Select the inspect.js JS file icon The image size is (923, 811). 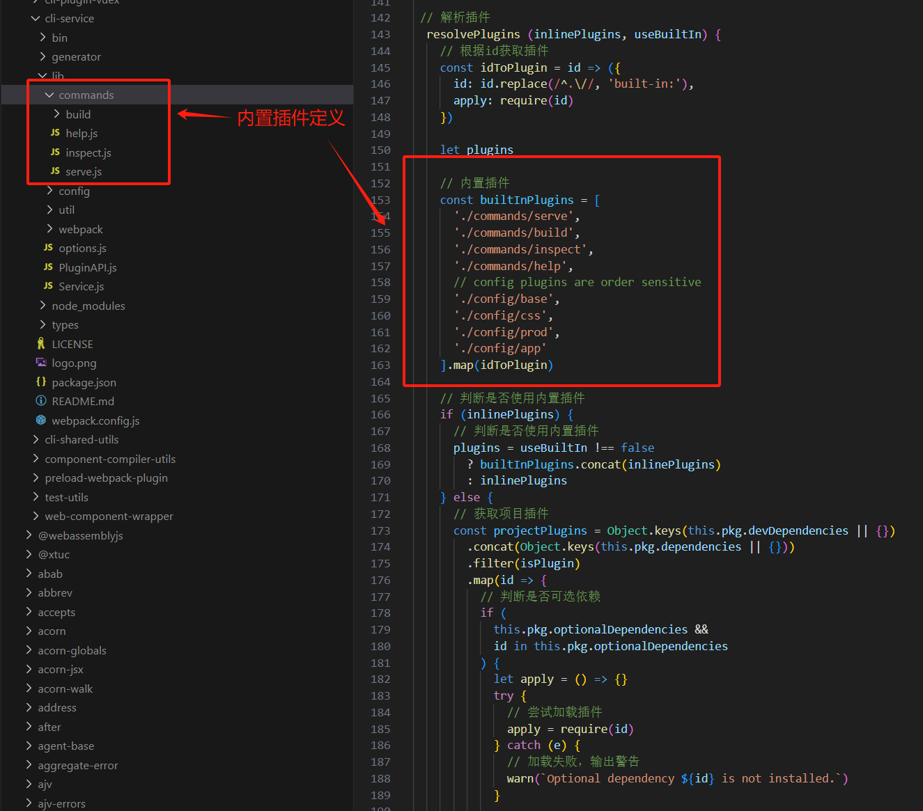click(x=55, y=152)
